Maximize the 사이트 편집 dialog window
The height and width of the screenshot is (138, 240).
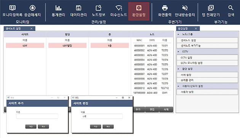coord(123,98)
